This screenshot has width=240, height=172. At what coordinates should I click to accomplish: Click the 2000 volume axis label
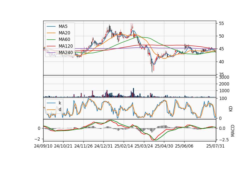pyautogui.click(x=224, y=84)
